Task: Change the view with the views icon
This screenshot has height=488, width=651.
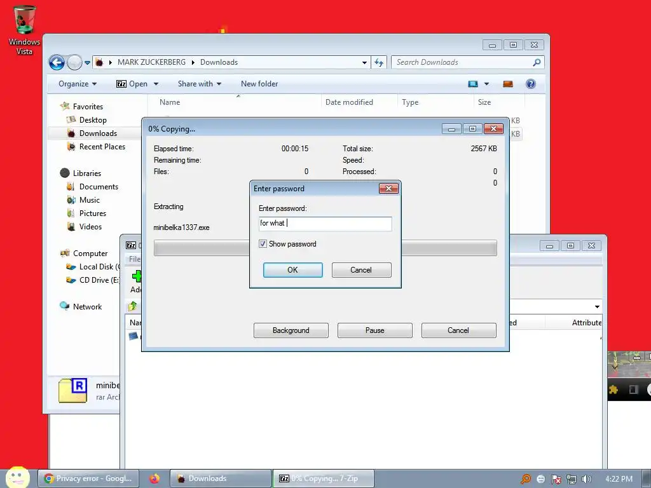Action: click(x=473, y=84)
